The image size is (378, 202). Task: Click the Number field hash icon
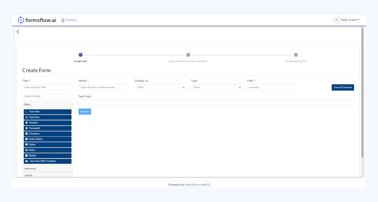26,123
